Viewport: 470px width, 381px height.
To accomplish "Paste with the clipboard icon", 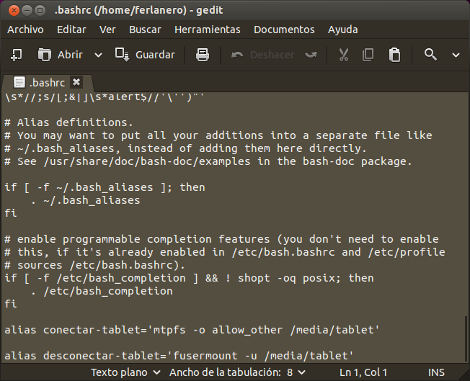I will point(394,55).
